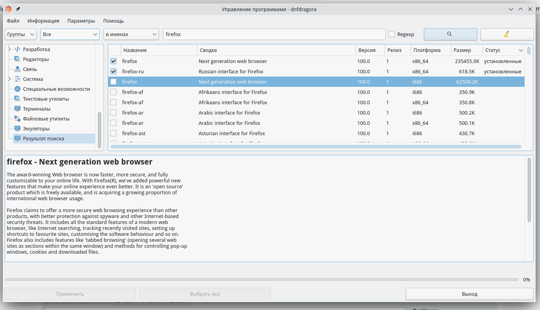Click the icon beside Файловые утилиты
Screen dimensions: 540x310
(17, 119)
